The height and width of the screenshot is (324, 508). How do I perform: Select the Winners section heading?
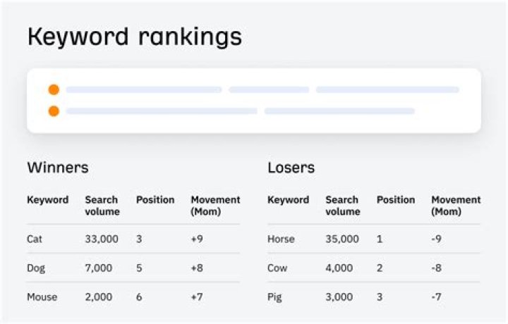tap(58, 168)
